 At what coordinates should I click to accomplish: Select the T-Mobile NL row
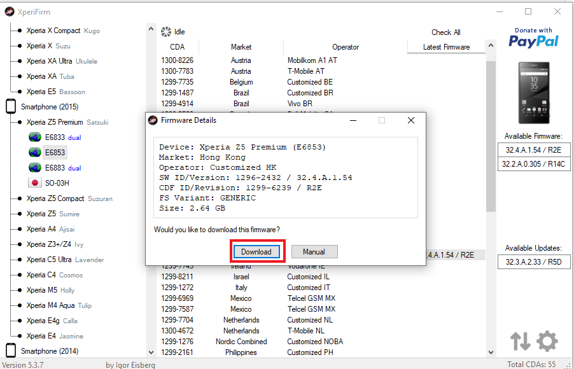coord(321,331)
